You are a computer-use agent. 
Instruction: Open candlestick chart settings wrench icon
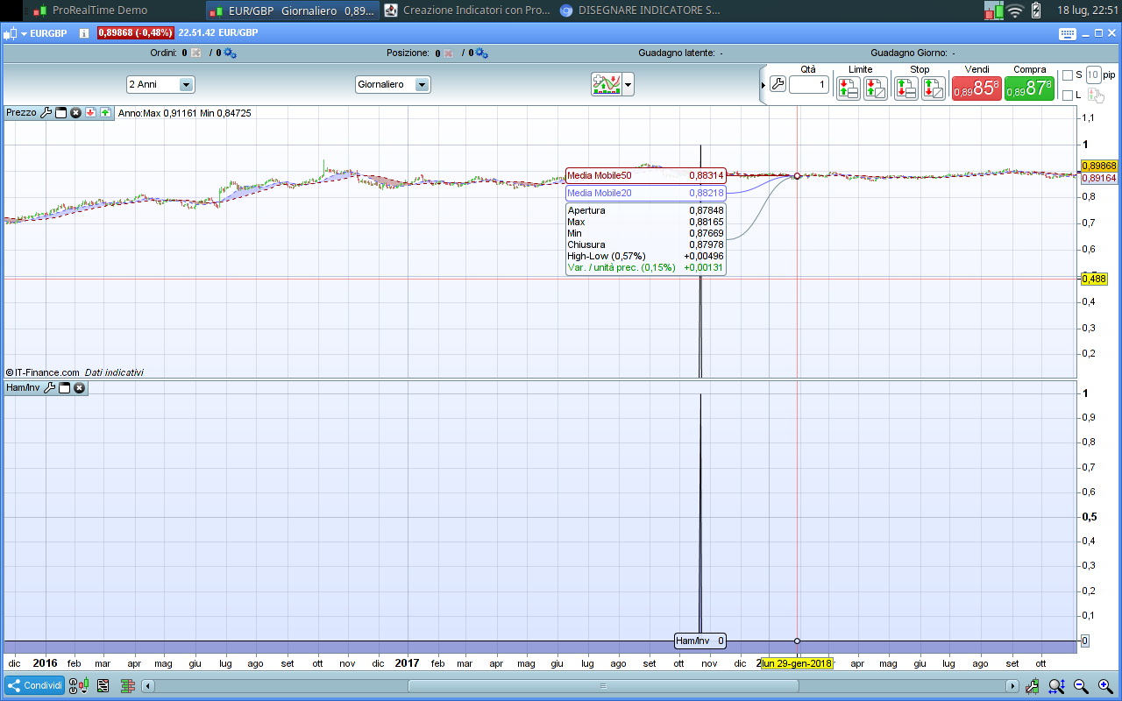1033,686
